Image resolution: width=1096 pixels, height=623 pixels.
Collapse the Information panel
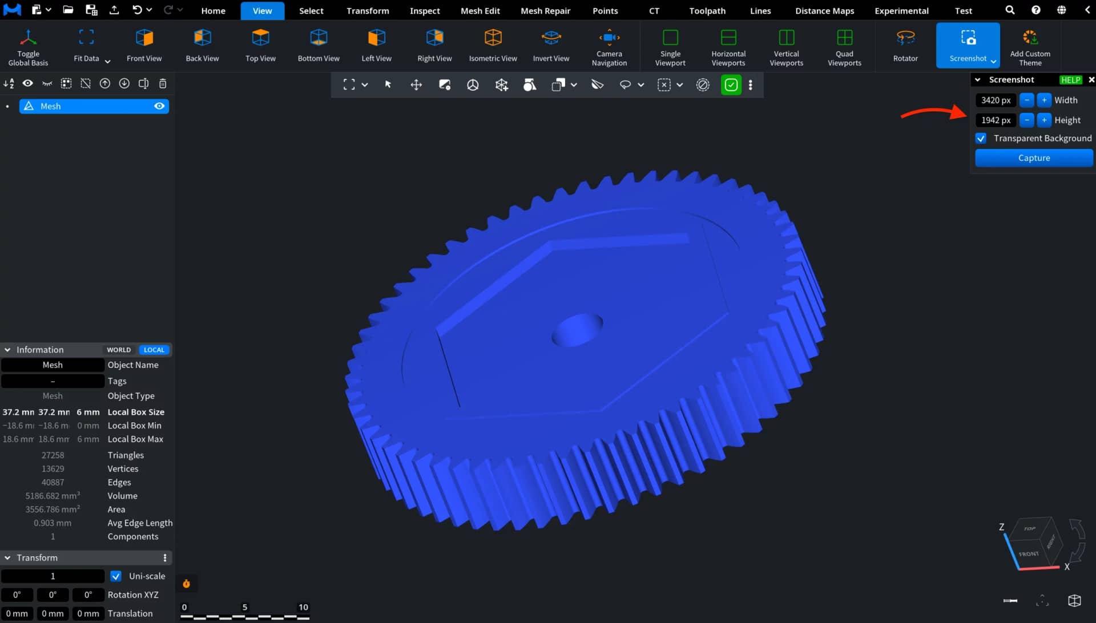tap(7, 350)
